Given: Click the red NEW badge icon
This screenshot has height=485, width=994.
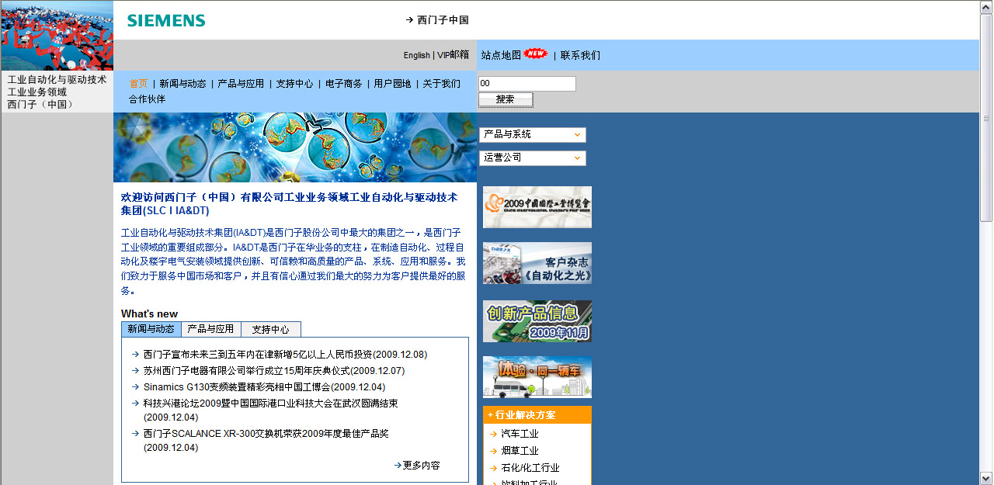Looking at the screenshot, I should click(535, 54).
